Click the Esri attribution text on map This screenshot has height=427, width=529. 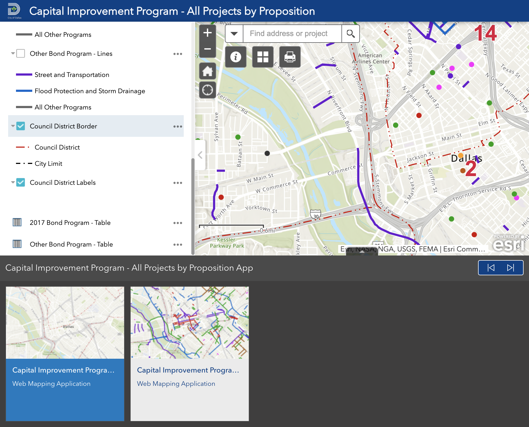(x=413, y=249)
